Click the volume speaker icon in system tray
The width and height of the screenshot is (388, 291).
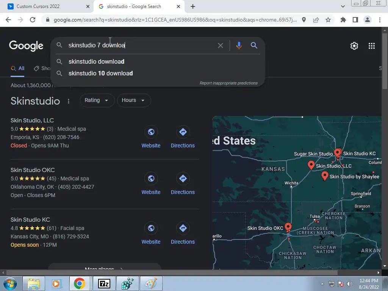click(x=350, y=284)
